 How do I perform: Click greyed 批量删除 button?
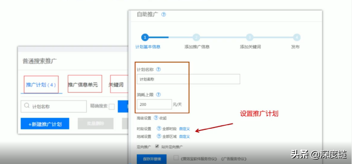coord(96,124)
